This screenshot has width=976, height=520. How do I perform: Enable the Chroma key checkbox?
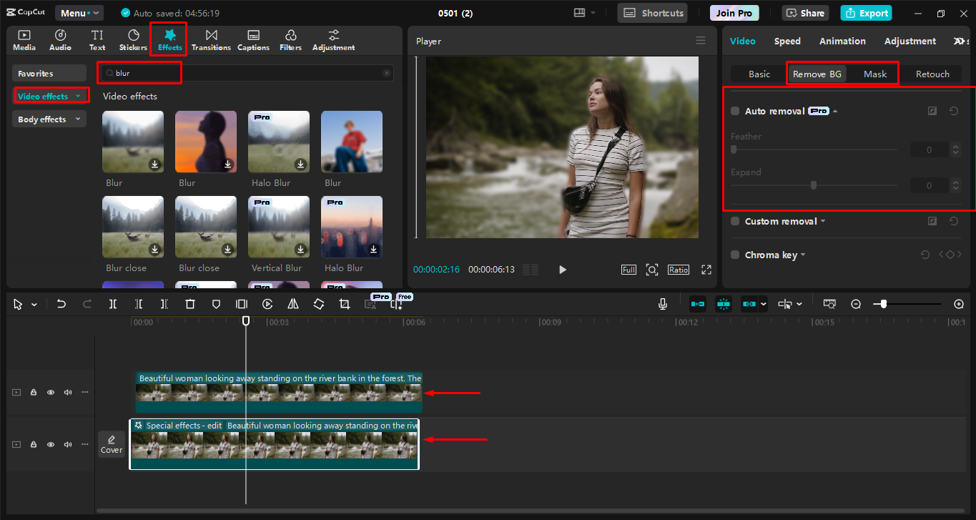point(734,254)
